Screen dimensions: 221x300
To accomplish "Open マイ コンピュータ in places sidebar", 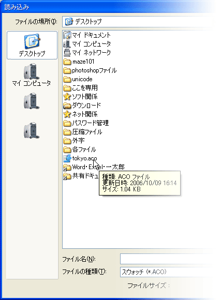I will (x=32, y=75).
